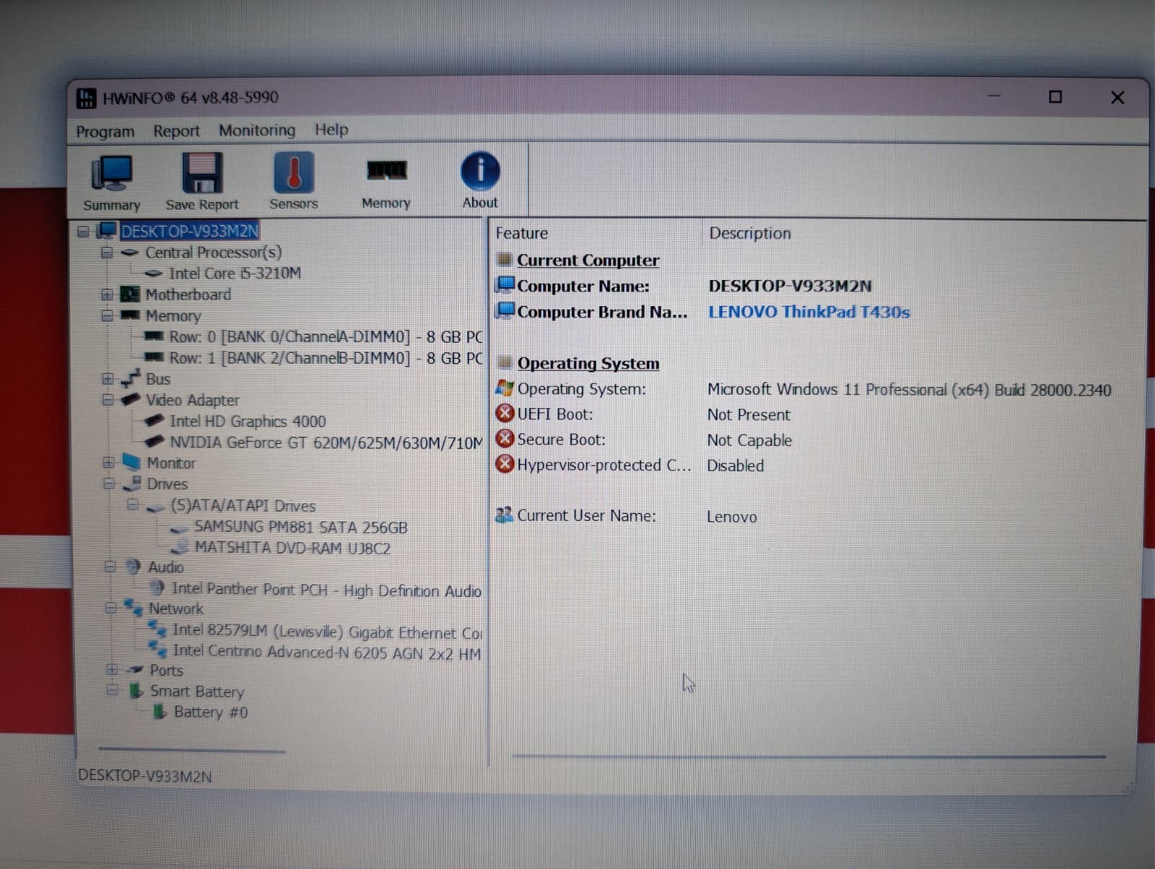
Task: Click the Bus tree icon
Action: [130, 378]
